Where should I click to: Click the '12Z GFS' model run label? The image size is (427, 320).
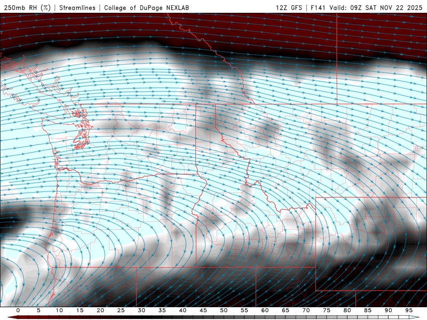(289, 7)
